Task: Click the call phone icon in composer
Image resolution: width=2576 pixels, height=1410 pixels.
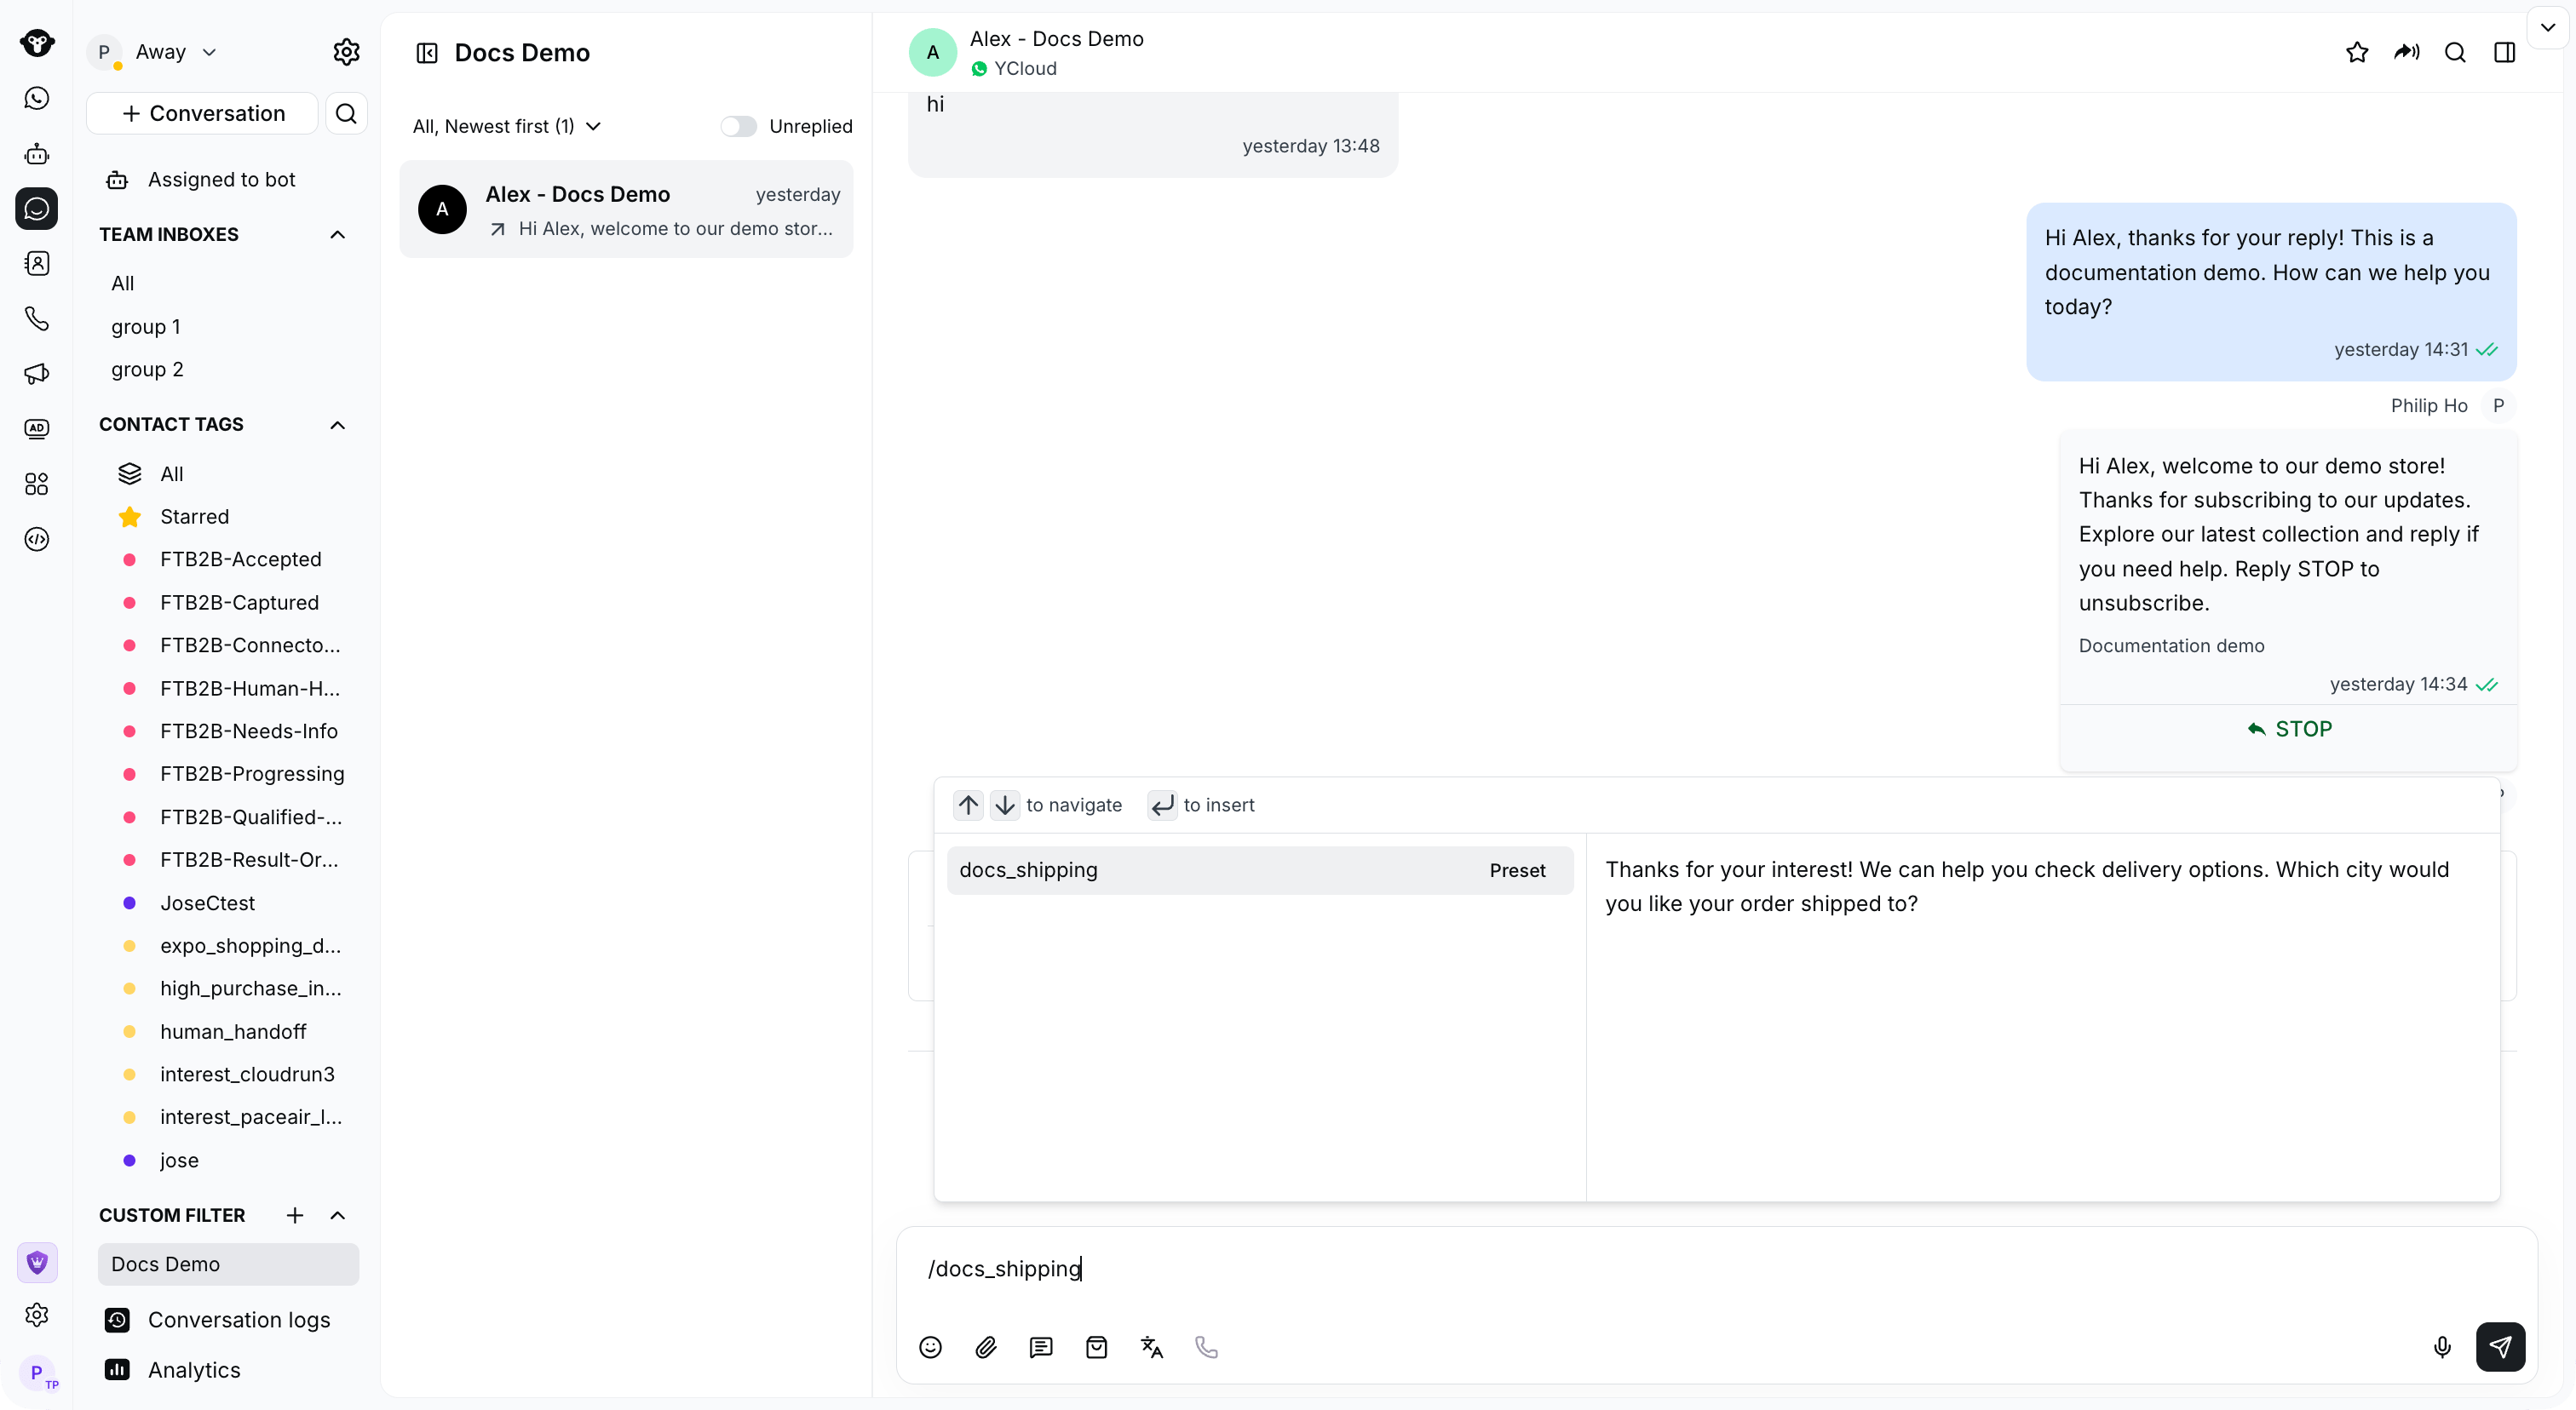Action: [x=1207, y=1347]
